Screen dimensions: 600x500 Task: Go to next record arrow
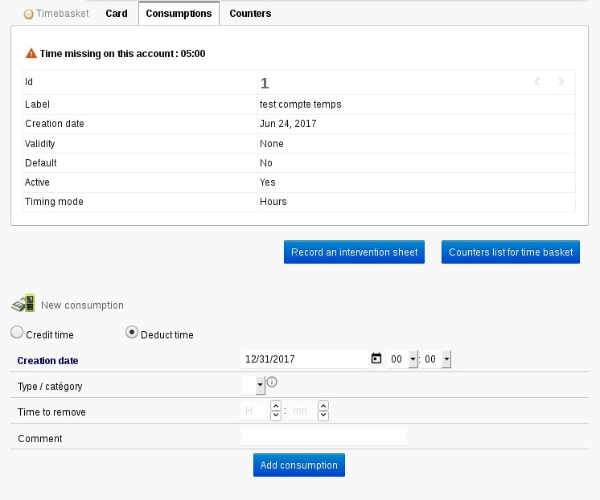coord(561,82)
